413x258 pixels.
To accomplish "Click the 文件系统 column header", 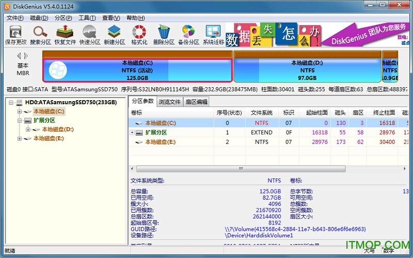I will click(x=262, y=112).
